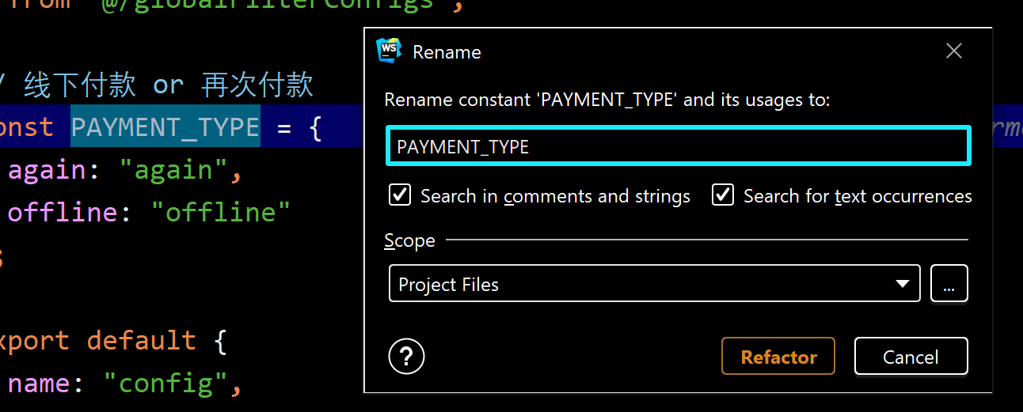Click the WebStorm logo in the Rename title bar

click(x=390, y=51)
